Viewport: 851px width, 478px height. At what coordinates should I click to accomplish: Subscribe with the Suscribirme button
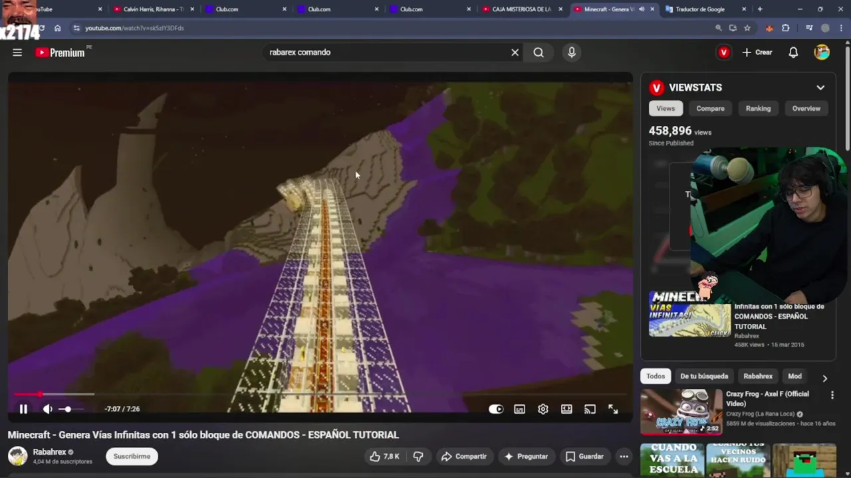click(x=132, y=456)
